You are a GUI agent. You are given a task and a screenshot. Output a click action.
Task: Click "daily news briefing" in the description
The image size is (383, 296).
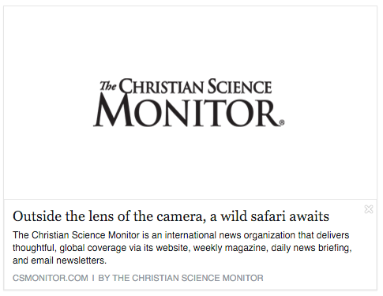pyautogui.click(x=311, y=248)
